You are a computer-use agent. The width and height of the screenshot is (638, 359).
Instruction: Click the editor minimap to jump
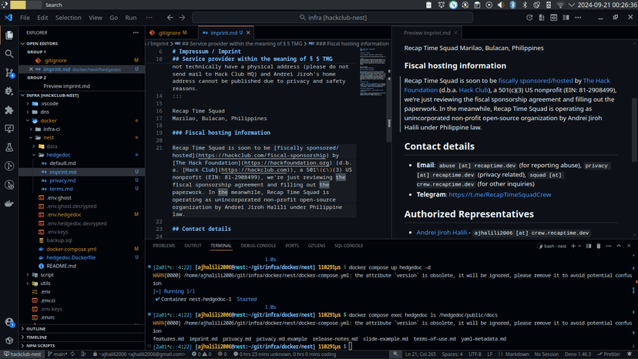tap(371, 77)
